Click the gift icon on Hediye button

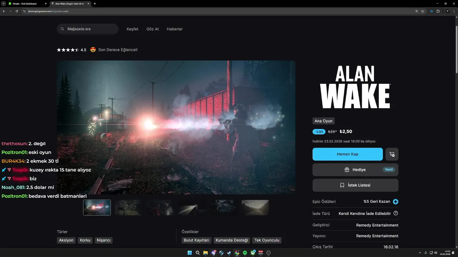coord(347,170)
